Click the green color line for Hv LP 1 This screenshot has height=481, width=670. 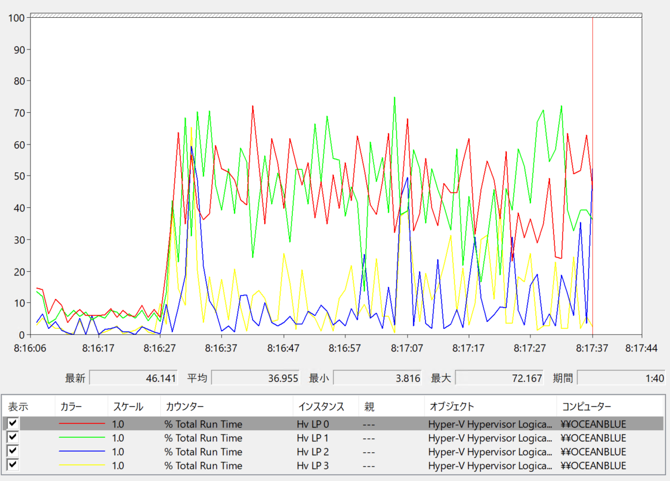[x=82, y=437]
